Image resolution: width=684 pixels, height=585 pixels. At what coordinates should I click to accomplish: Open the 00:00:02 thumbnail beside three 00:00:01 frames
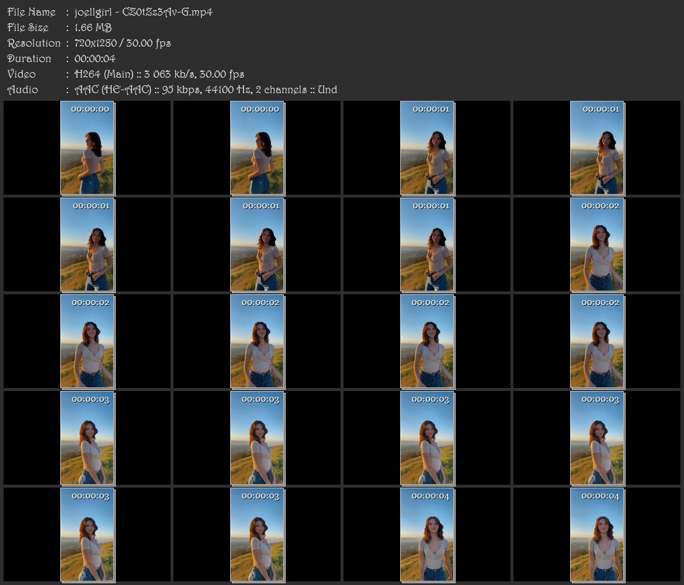click(597, 245)
